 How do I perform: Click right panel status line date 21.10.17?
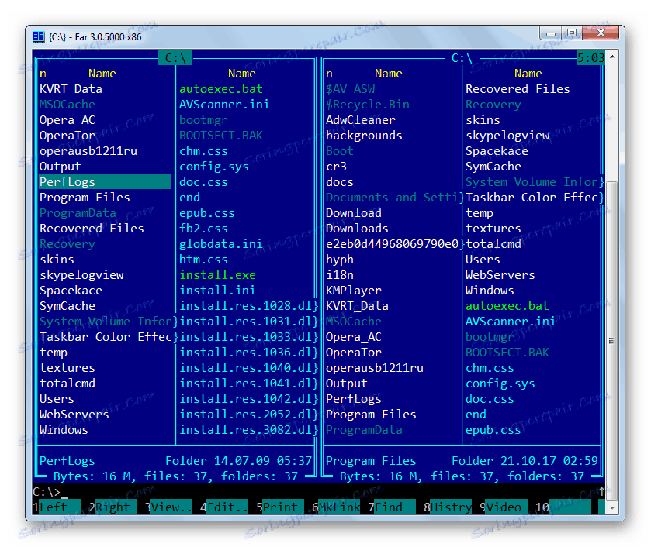[x=528, y=461]
